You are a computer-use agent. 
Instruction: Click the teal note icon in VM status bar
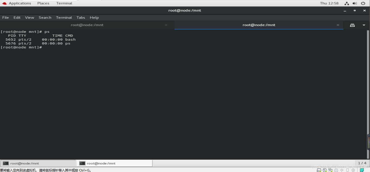[x=362, y=170]
